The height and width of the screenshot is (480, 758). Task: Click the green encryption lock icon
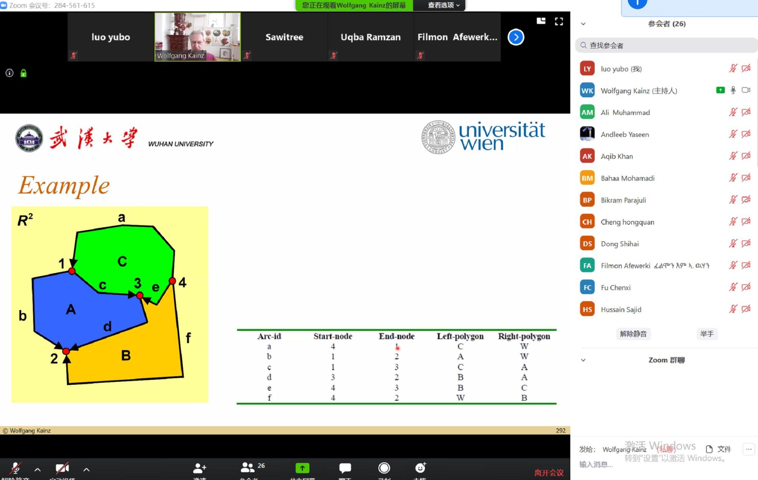(23, 73)
